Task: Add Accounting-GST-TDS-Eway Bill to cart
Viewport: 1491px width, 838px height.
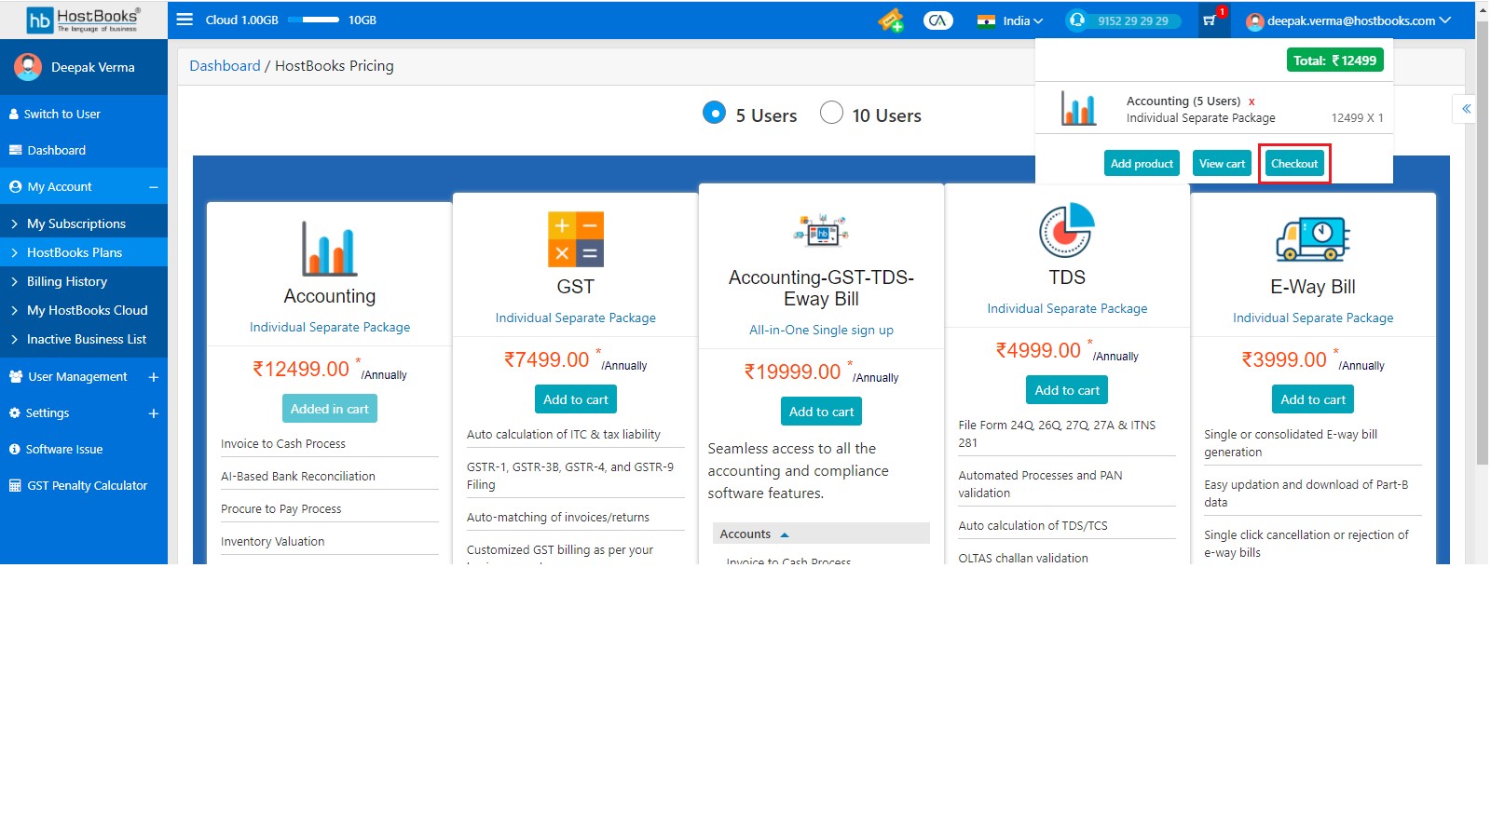Action: click(x=821, y=412)
